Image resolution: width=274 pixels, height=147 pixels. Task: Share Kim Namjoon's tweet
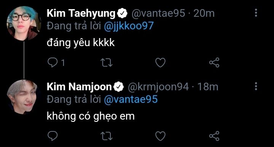[x=214, y=136]
